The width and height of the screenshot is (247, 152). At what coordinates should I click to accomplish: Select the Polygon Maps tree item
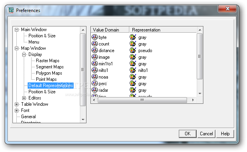(x=49, y=73)
